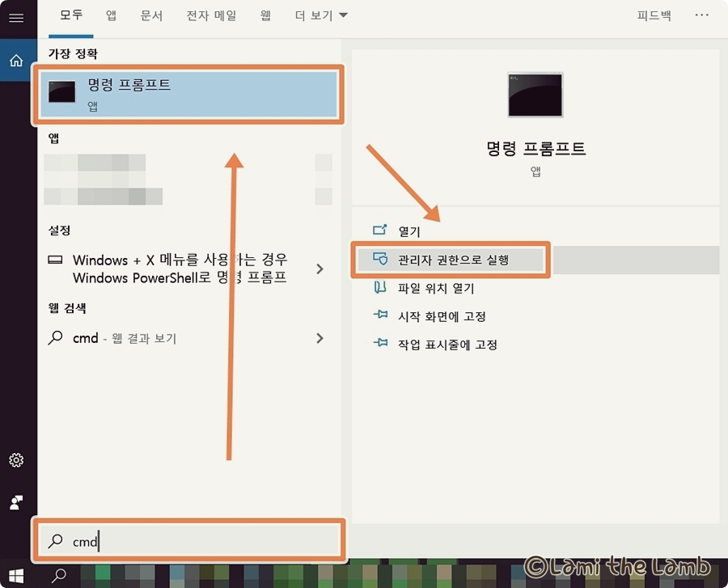Screen dimensions: 728x588
Task: Click the settings icon beside the Windows + X result
Action: tap(55, 260)
